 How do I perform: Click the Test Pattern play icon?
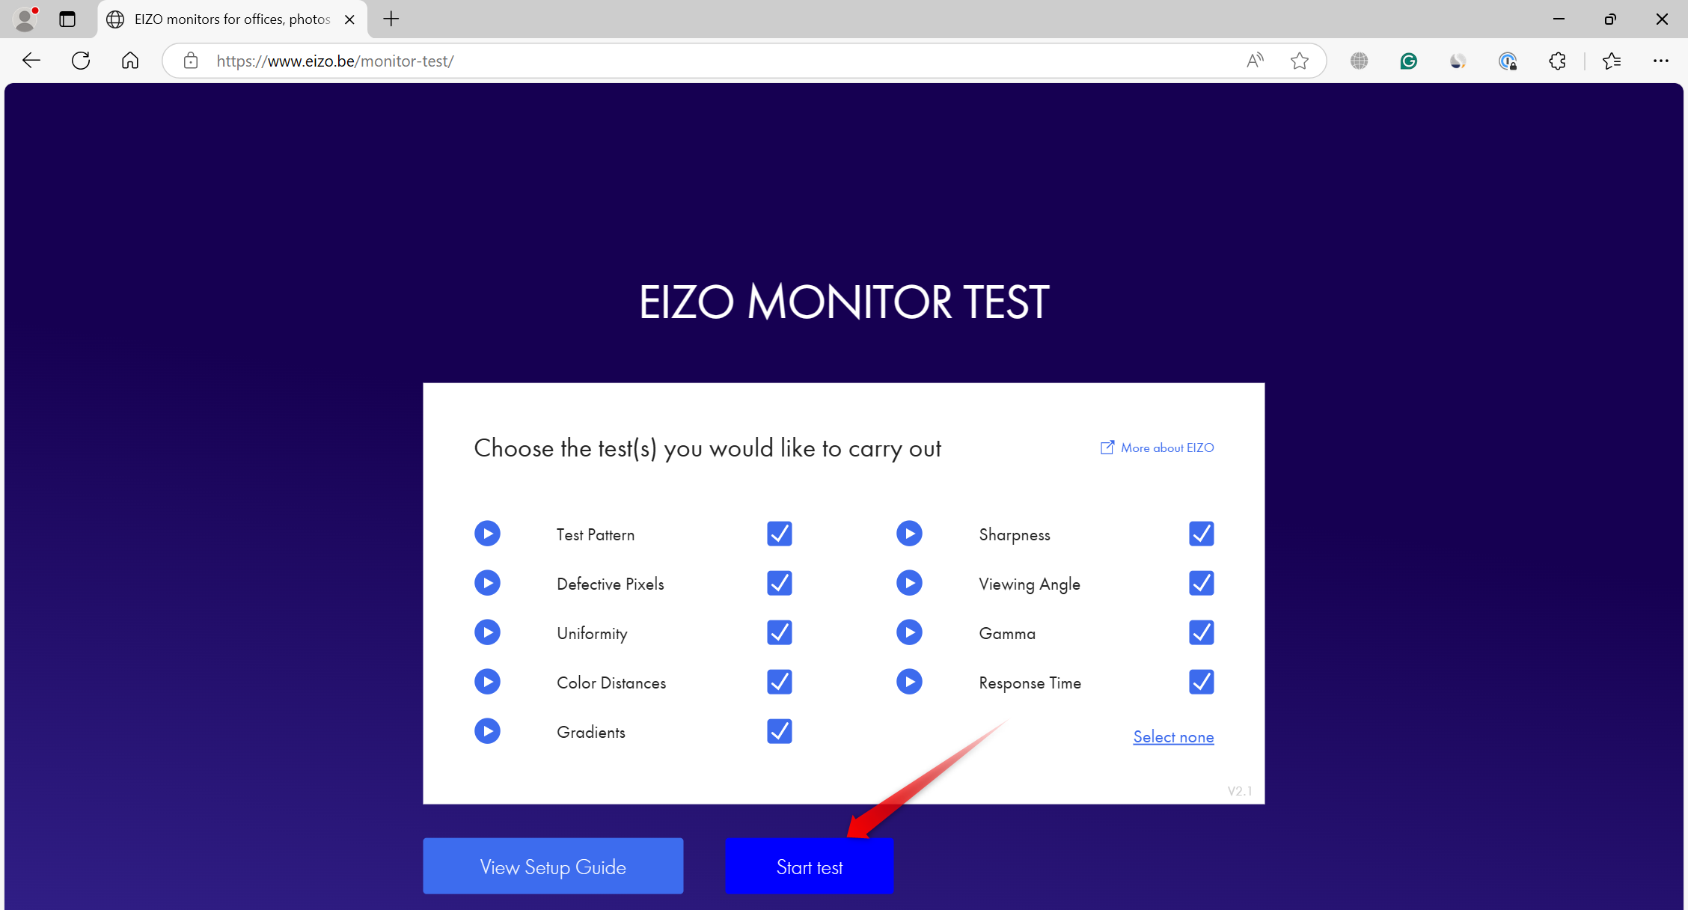489,534
